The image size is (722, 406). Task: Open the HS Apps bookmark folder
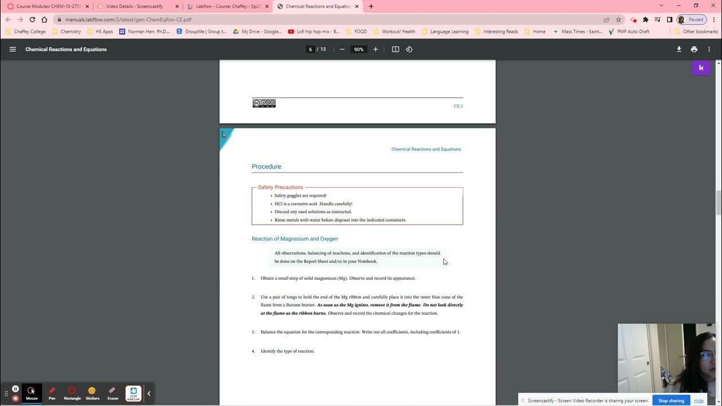[x=100, y=32]
